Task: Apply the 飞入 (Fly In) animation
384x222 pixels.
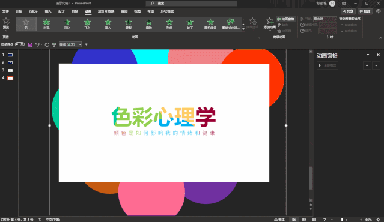Action: click(87, 24)
